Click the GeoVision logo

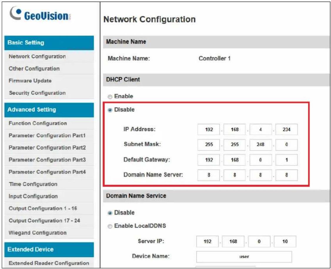click(40, 14)
